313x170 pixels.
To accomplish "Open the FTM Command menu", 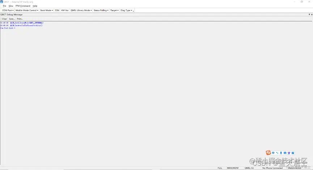I will click(x=23, y=6).
